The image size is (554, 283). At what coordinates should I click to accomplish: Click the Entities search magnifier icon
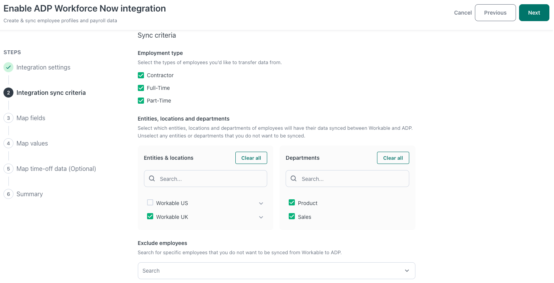152,179
